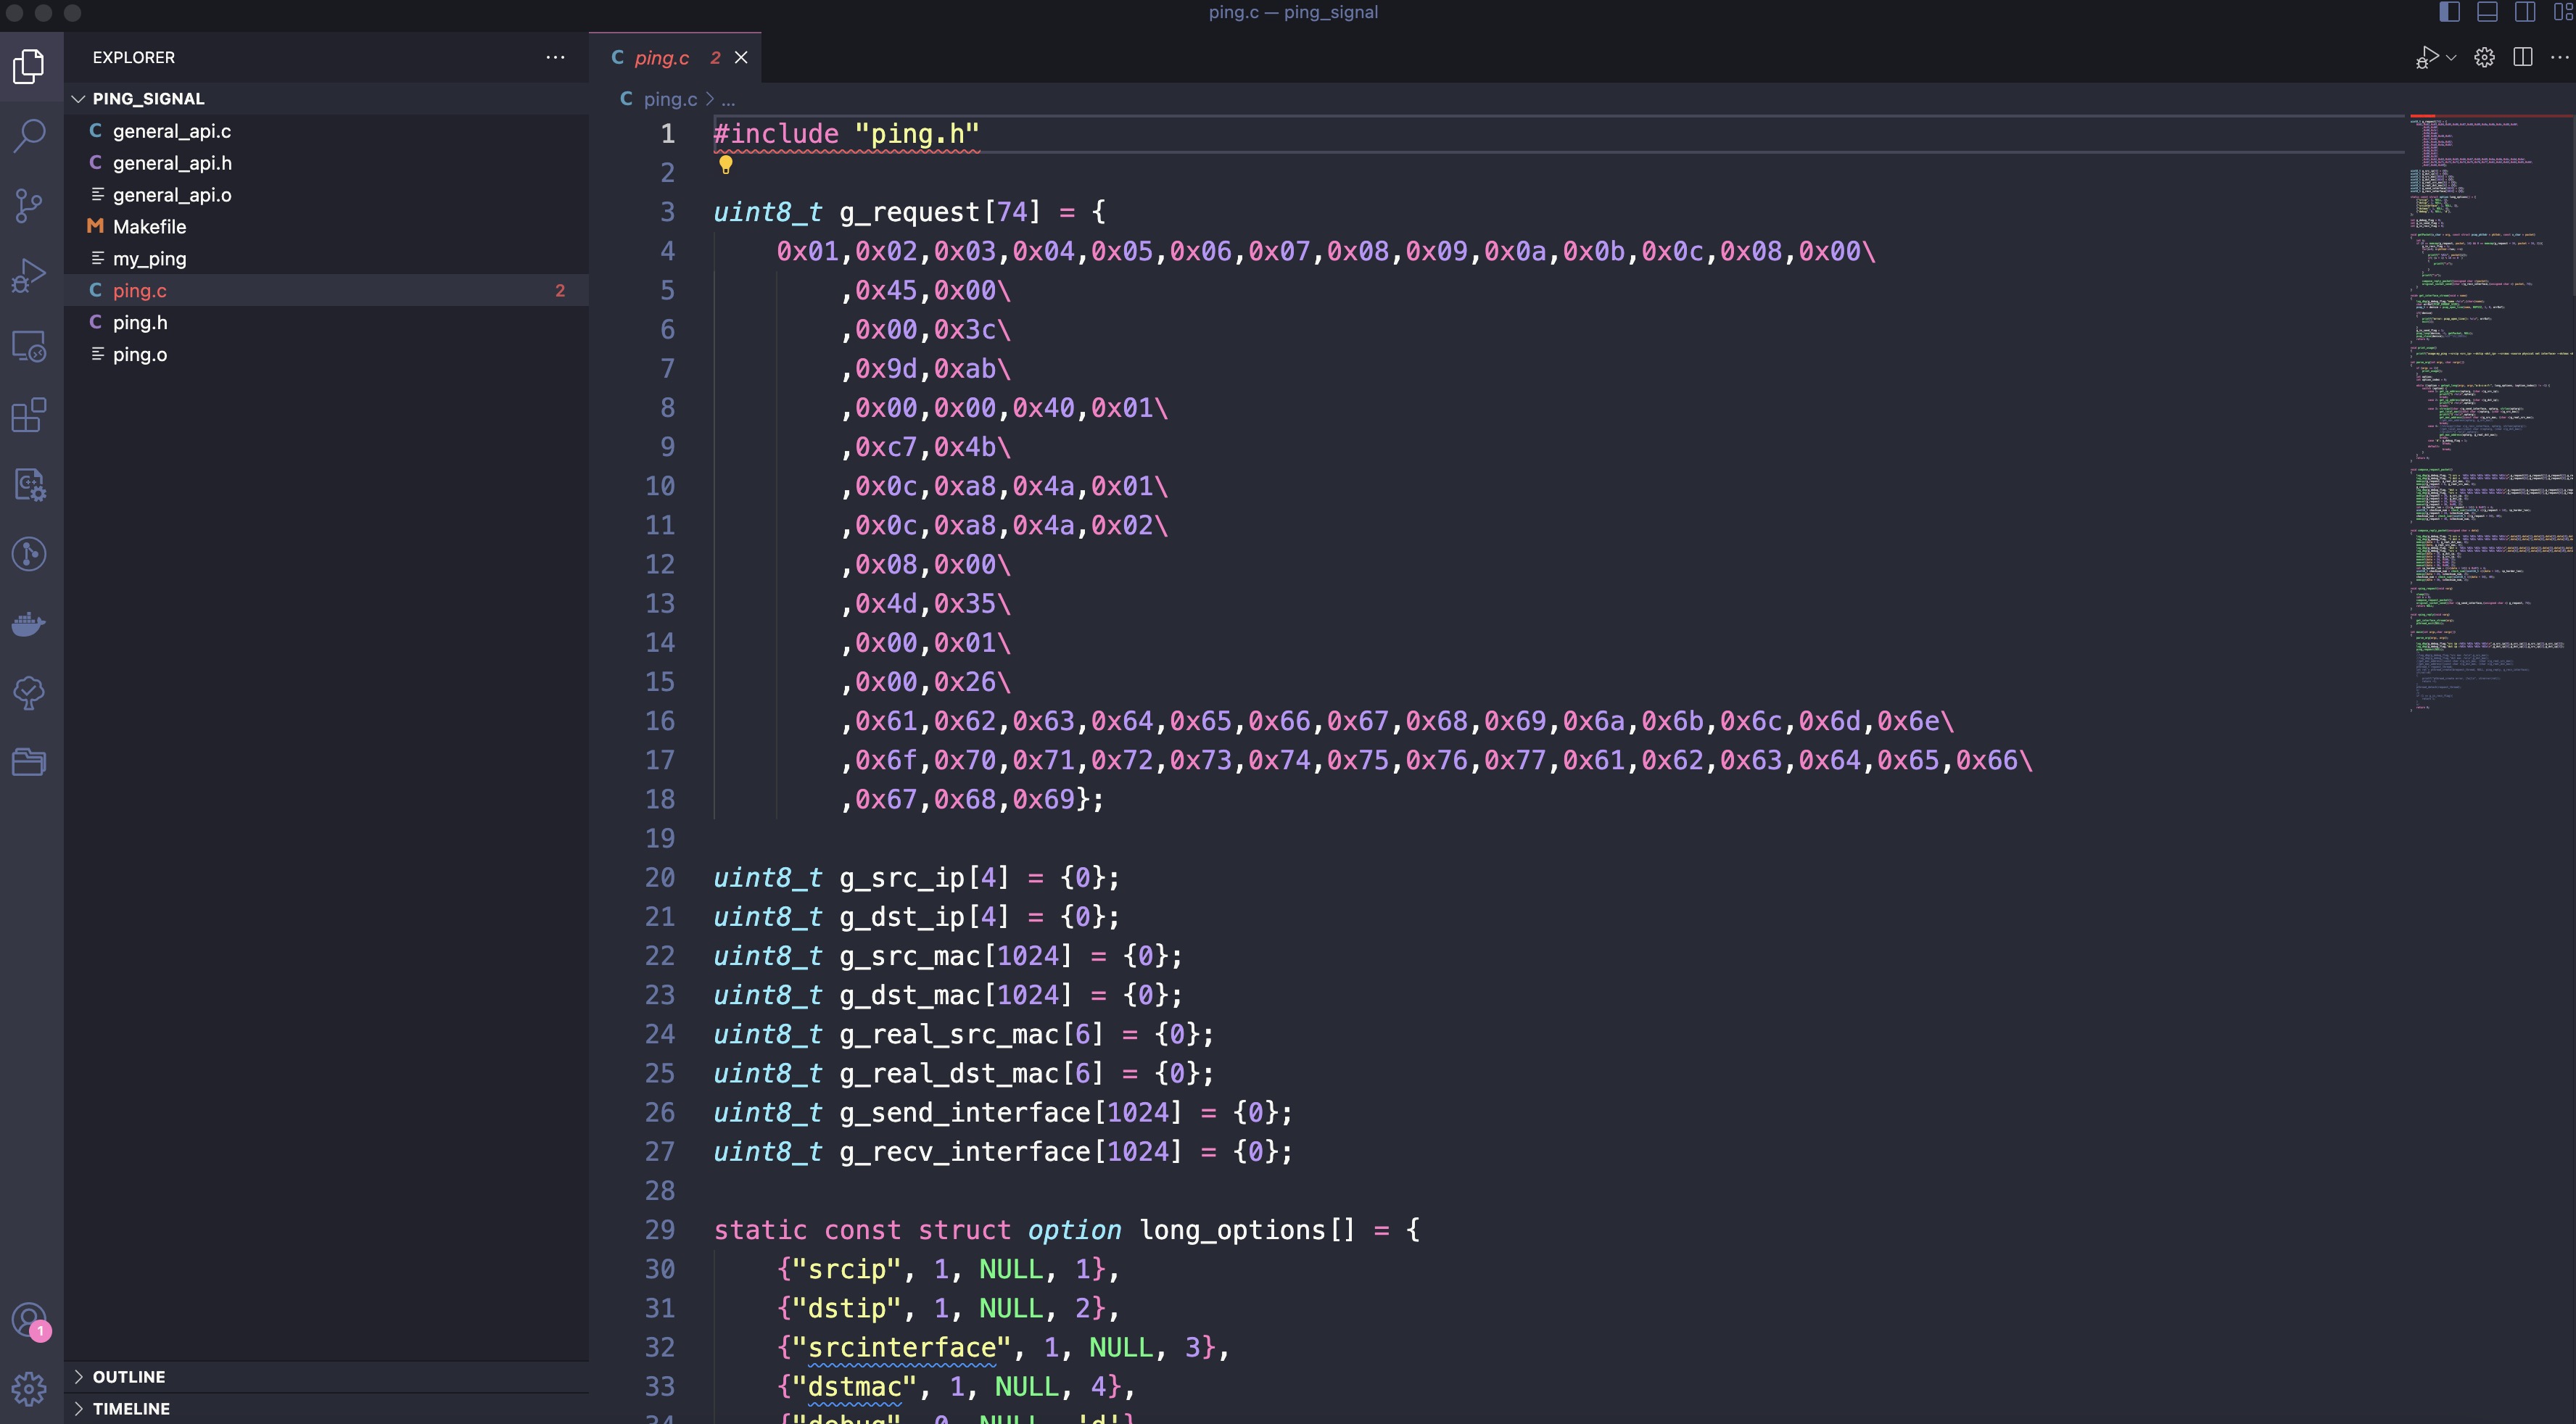Open general_api.c in Explorer

click(326, 131)
